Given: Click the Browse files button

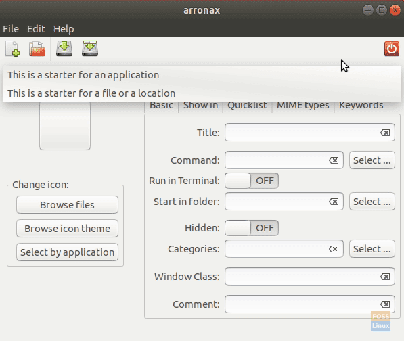Looking at the screenshot, I should point(67,205).
